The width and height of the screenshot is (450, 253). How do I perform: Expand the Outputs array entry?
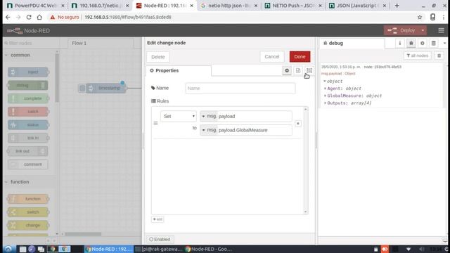[325, 103]
